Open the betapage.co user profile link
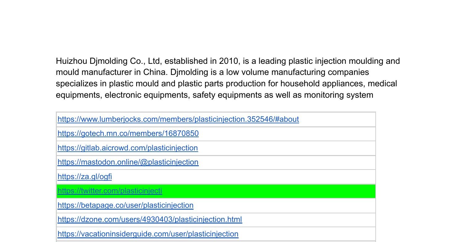 (125, 205)
